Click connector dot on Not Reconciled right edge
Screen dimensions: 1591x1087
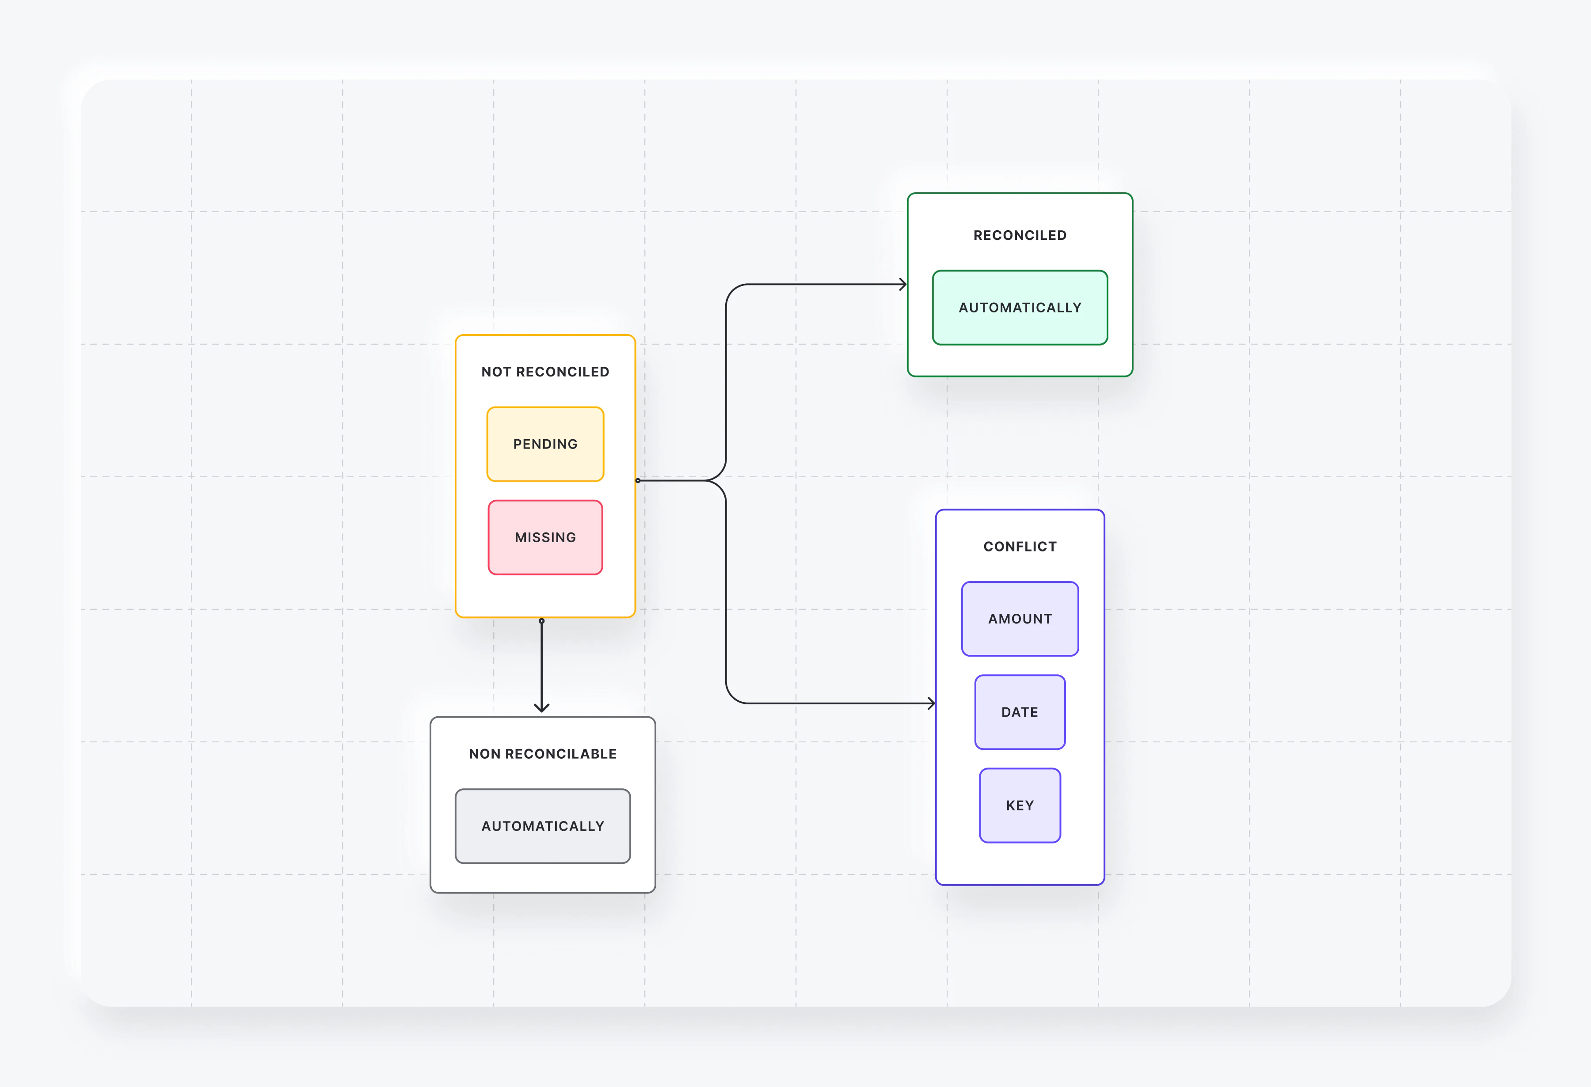pos(637,480)
